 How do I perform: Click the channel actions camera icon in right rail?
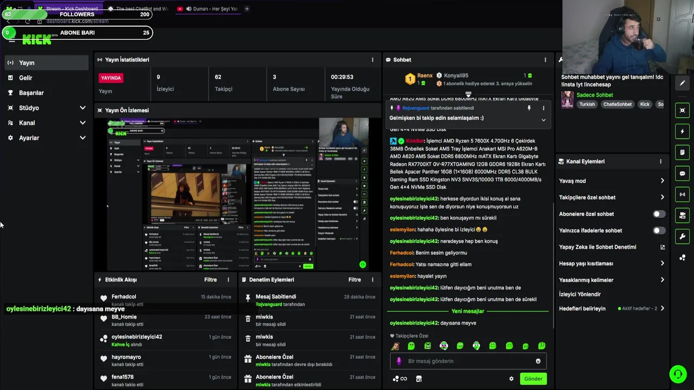[682, 216]
